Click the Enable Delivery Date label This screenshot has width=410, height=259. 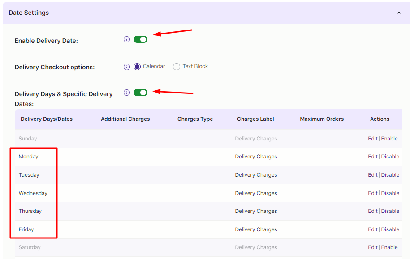(x=46, y=41)
